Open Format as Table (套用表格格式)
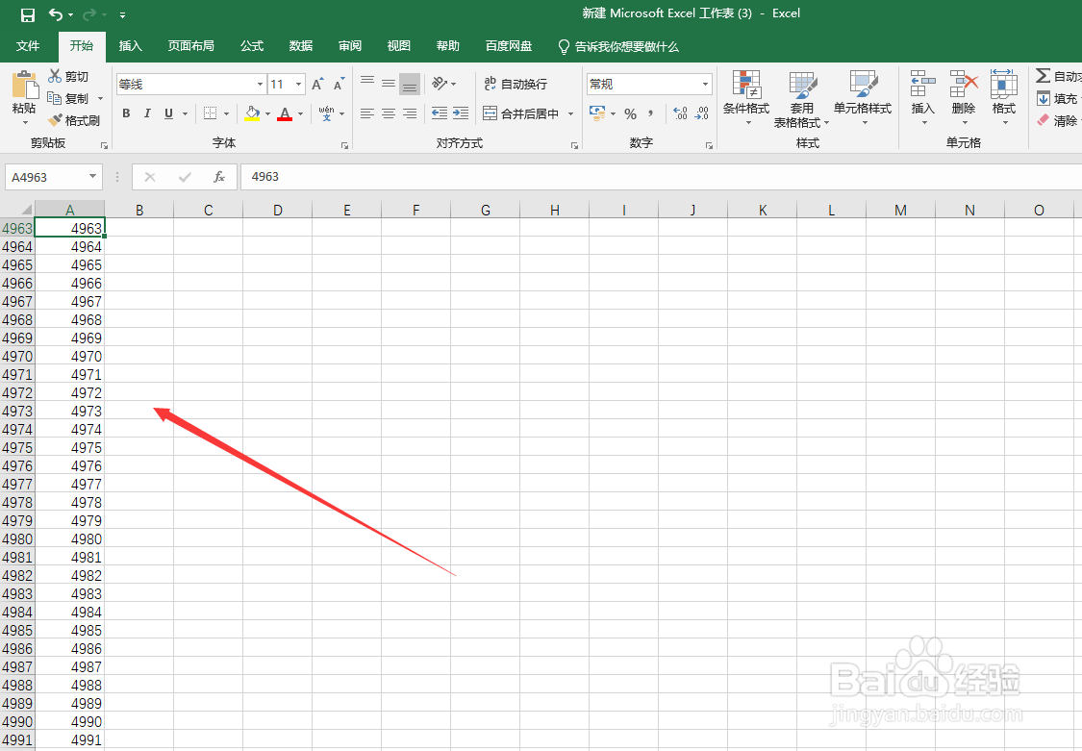Screen dimensions: 1082x751 pos(801,99)
